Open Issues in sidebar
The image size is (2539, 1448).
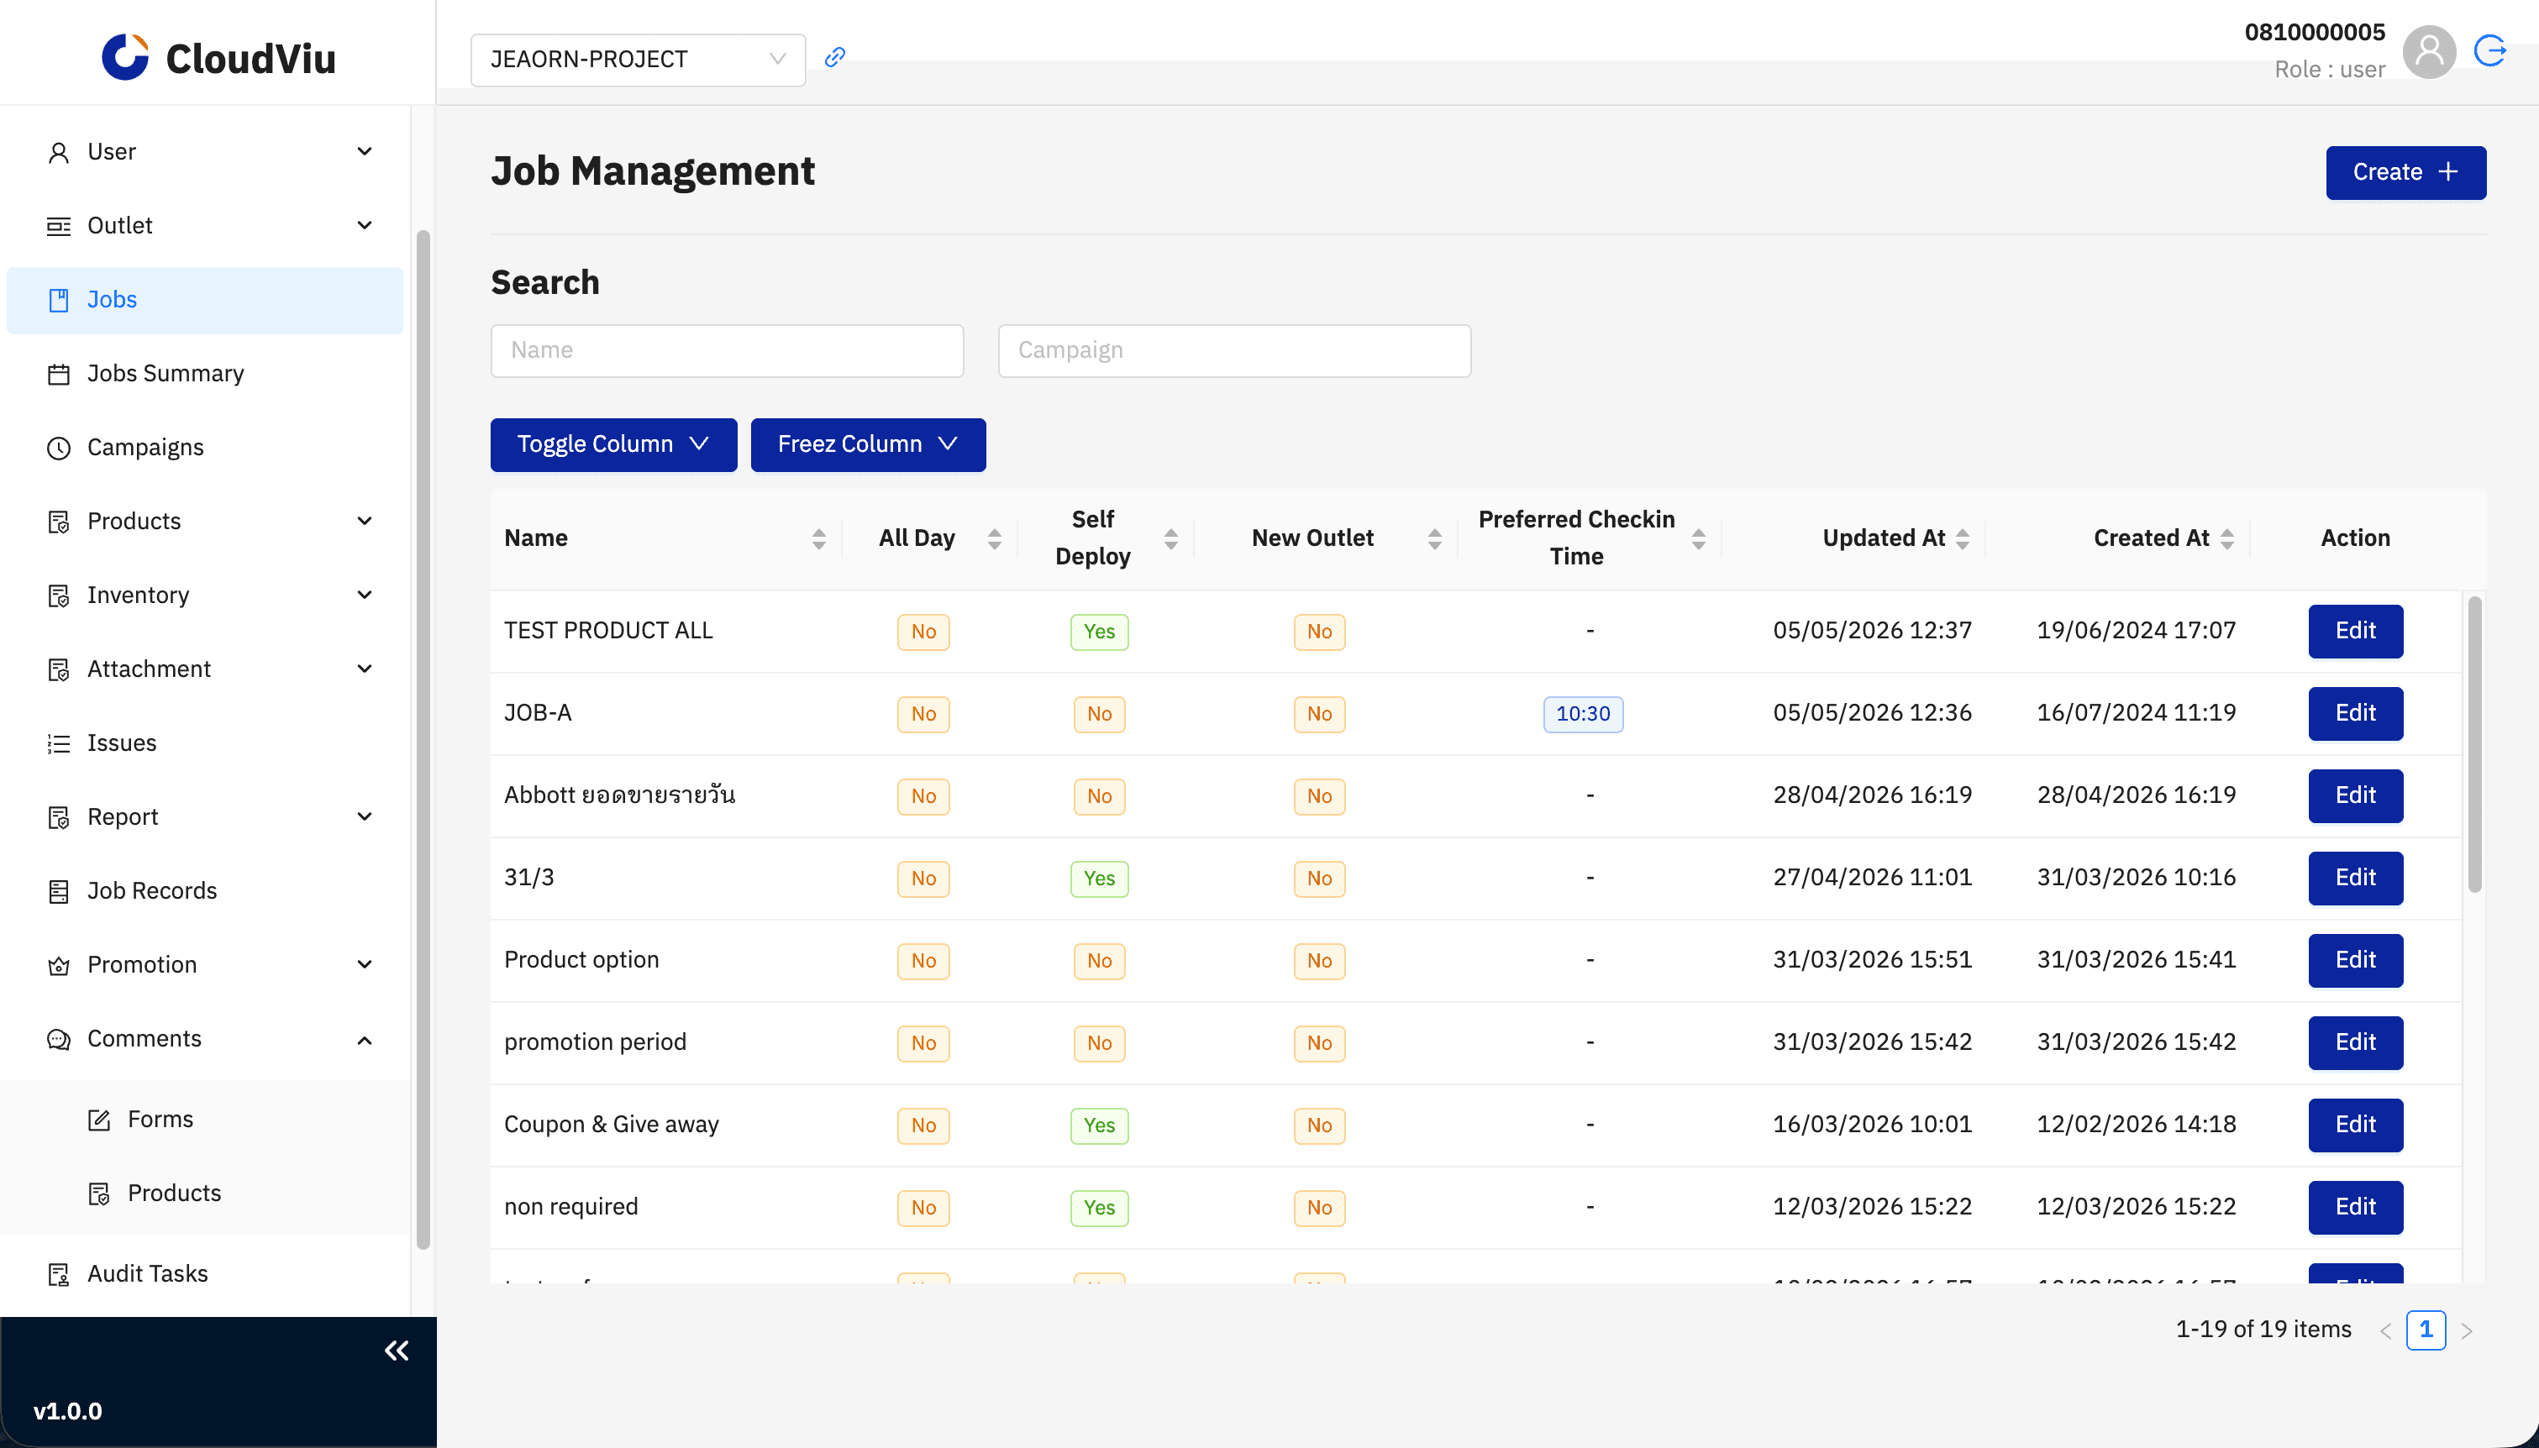click(x=205, y=744)
